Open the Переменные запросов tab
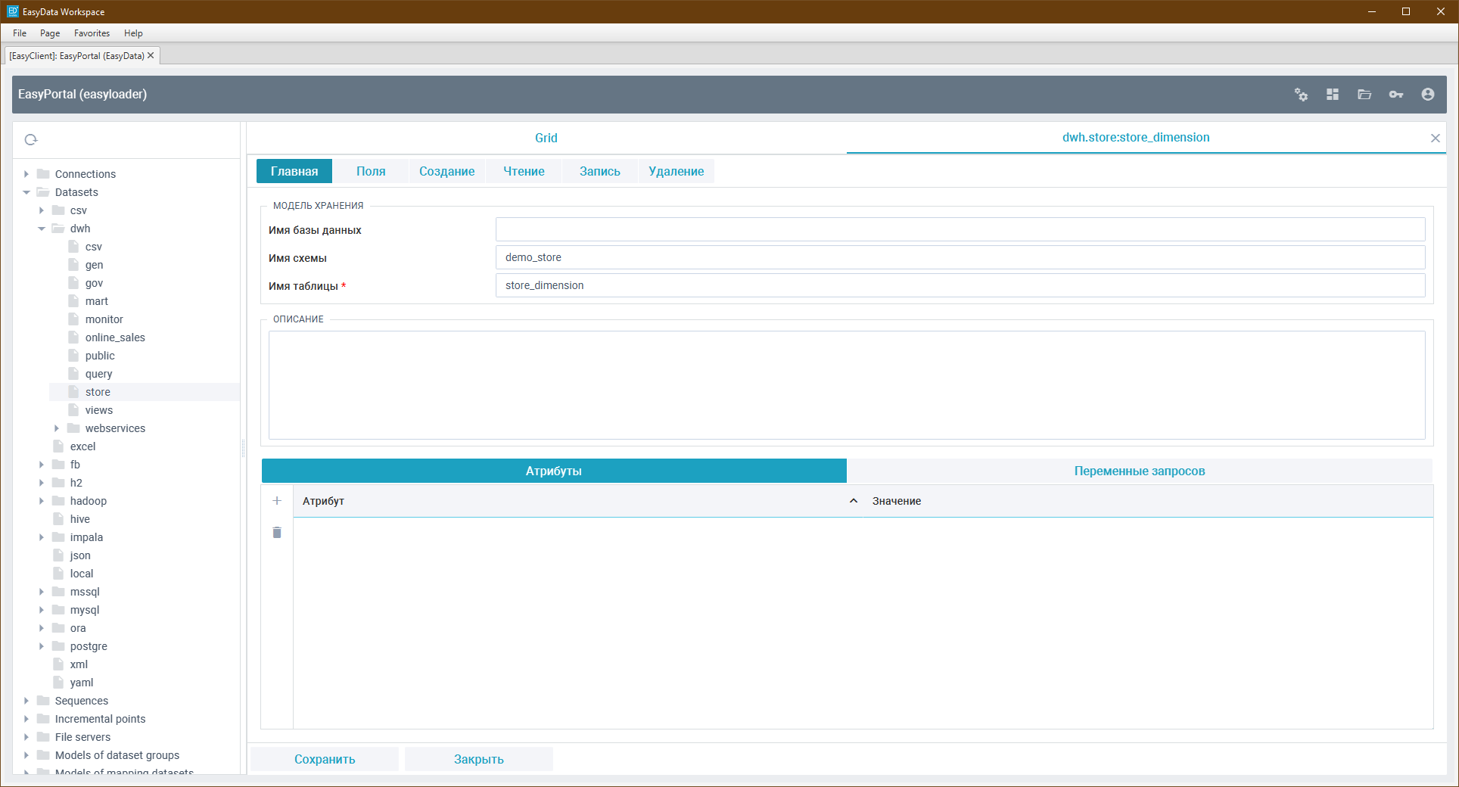The height and width of the screenshot is (787, 1459). click(x=1140, y=471)
